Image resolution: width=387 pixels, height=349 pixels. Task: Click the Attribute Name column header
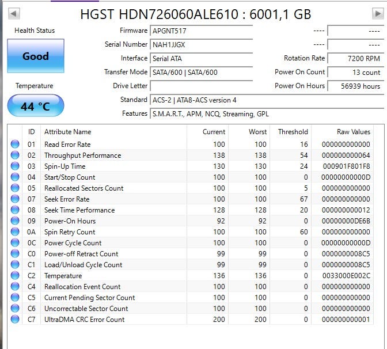114,132
